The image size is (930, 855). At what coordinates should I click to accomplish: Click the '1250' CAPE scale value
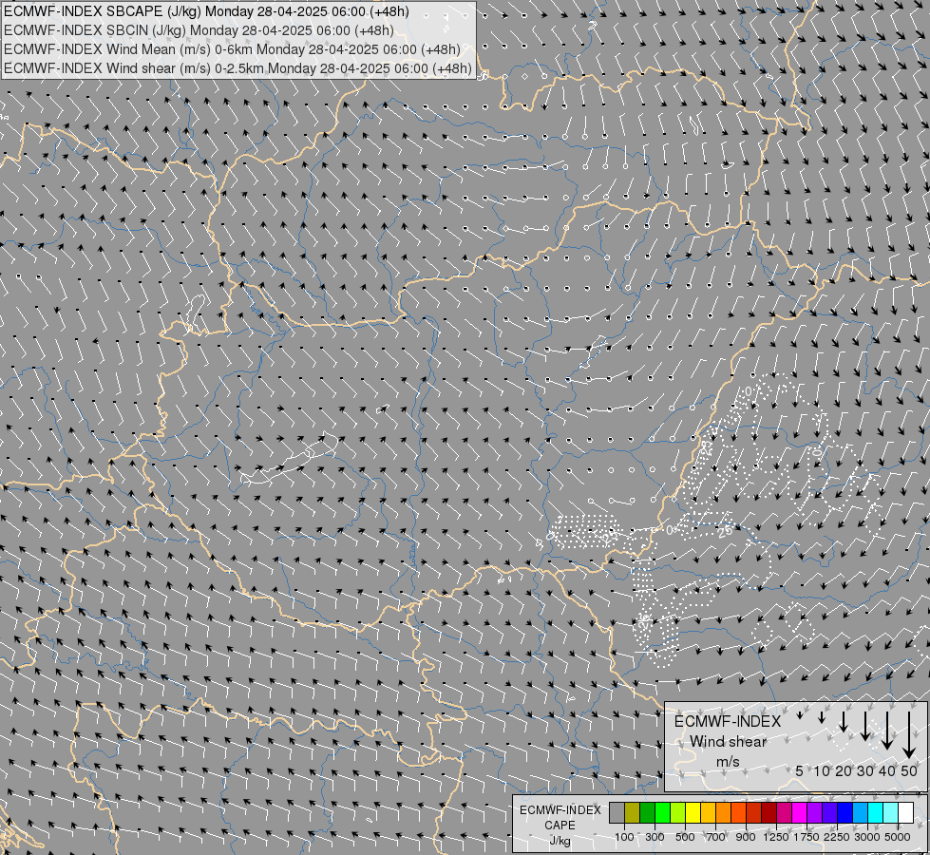pos(776,837)
